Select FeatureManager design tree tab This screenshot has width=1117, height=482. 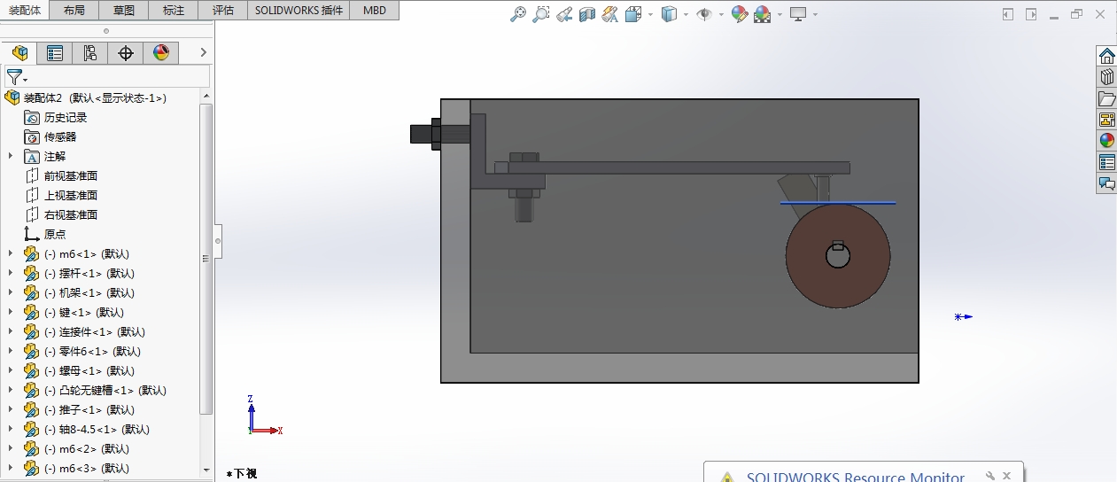19,53
